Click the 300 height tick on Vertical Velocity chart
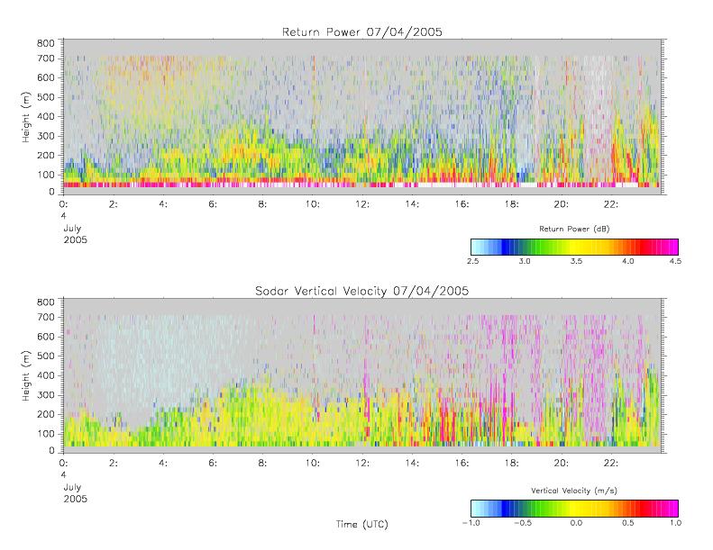The image size is (713, 550). pyautogui.click(x=45, y=394)
